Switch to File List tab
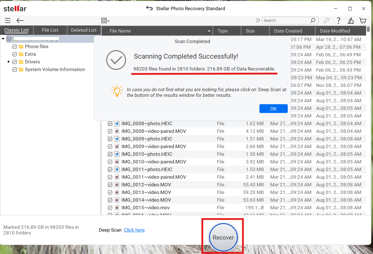373x254 pixels. pyautogui.click(x=50, y=30)
